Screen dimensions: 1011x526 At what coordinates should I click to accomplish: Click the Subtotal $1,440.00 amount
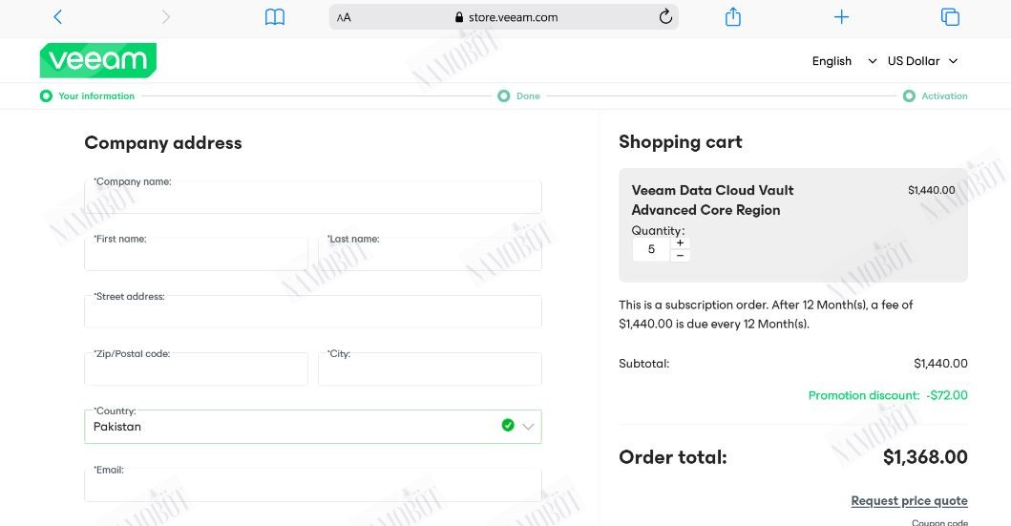(940, 364)
